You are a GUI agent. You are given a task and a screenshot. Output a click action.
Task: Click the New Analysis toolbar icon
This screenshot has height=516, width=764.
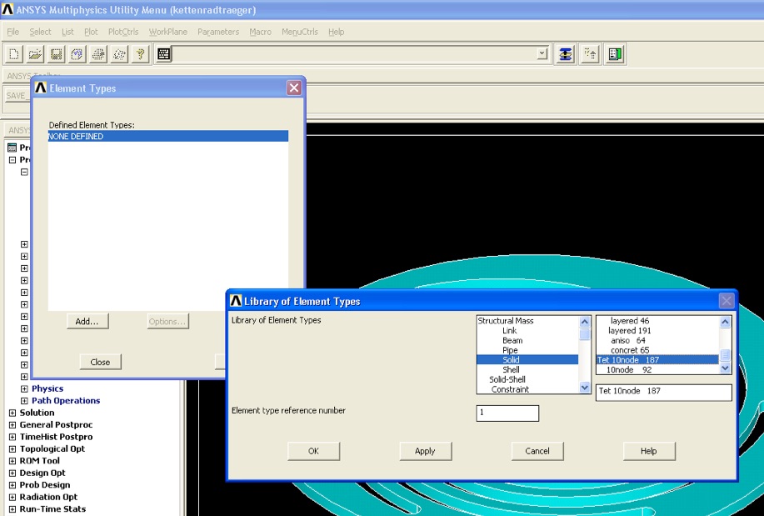[x=14, y=54]
